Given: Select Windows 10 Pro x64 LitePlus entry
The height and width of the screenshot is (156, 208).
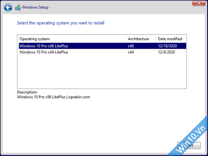Looking at the screenshot, I should tap(44, 52).
